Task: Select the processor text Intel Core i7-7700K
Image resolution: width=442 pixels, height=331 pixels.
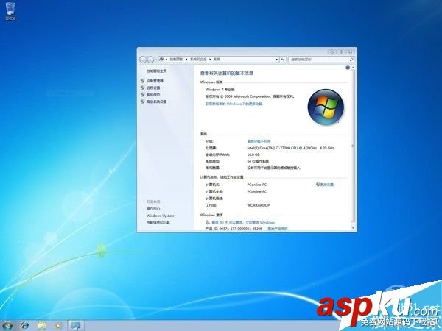Action: point(291,148)
